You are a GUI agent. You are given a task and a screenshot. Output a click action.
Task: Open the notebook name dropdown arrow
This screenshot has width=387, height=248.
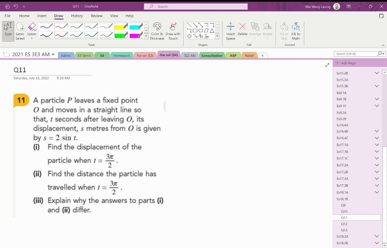(53, 54)
